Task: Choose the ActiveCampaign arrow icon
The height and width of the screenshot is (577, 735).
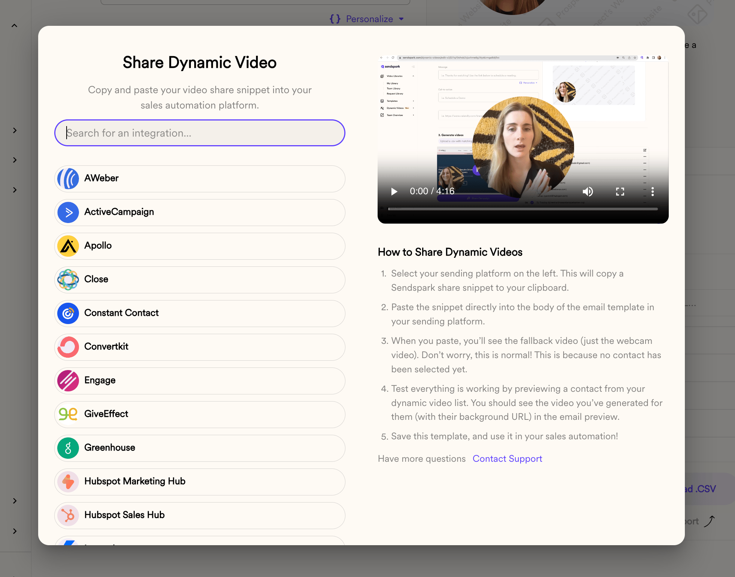Action: tap(68, 212)
